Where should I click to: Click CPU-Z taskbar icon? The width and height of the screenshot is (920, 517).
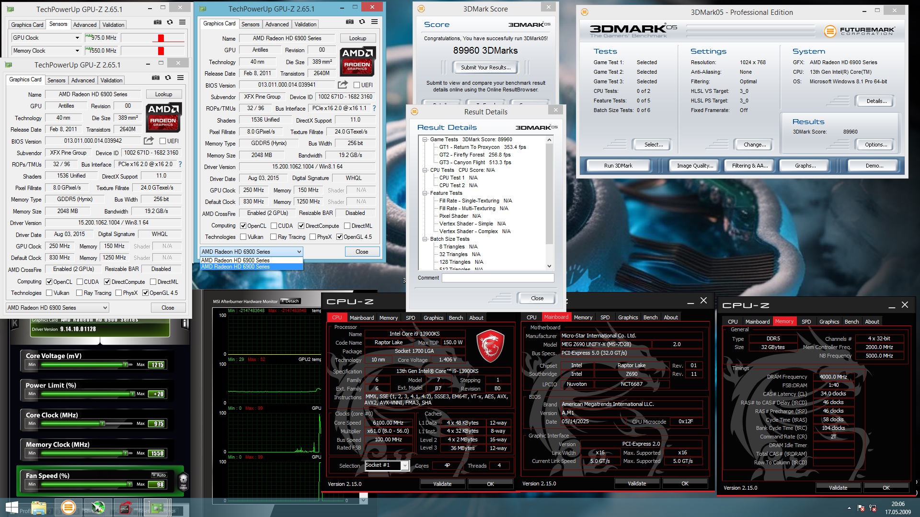(126, 507)
